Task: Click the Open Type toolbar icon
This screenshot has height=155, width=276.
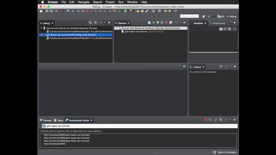Action: (x=138, y=11)
